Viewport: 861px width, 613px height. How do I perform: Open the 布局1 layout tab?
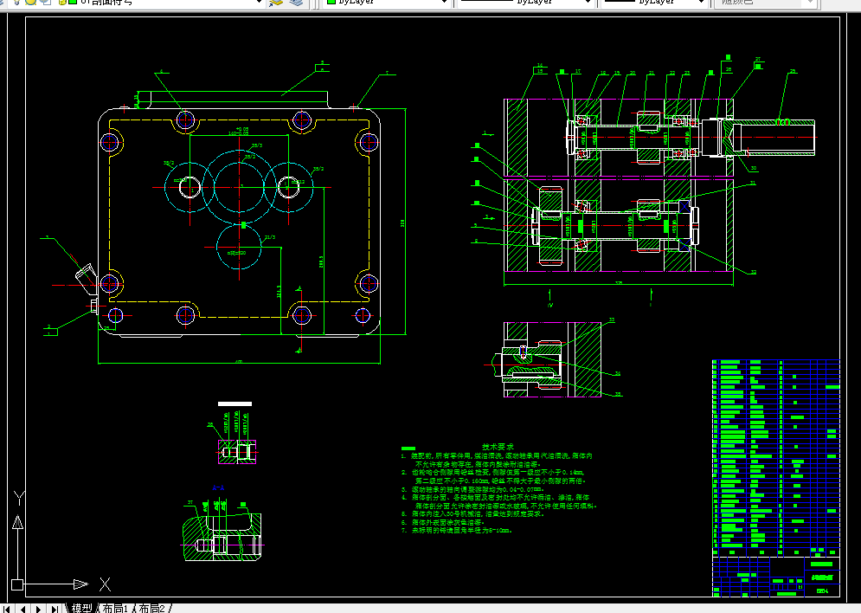pos(115,608)
